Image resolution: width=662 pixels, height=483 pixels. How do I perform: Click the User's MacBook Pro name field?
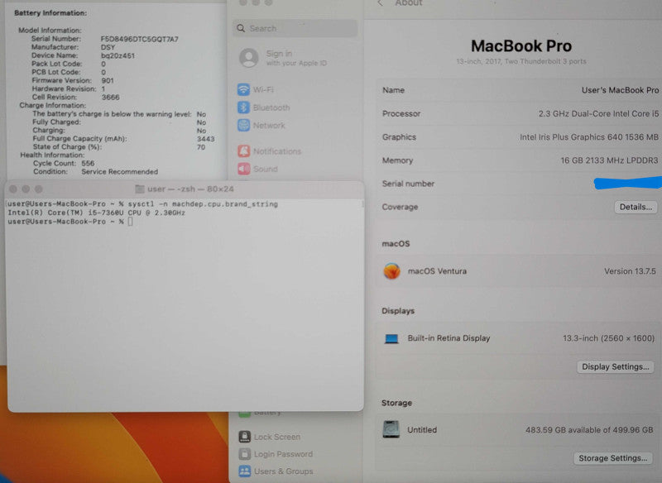tap(620, 90)
